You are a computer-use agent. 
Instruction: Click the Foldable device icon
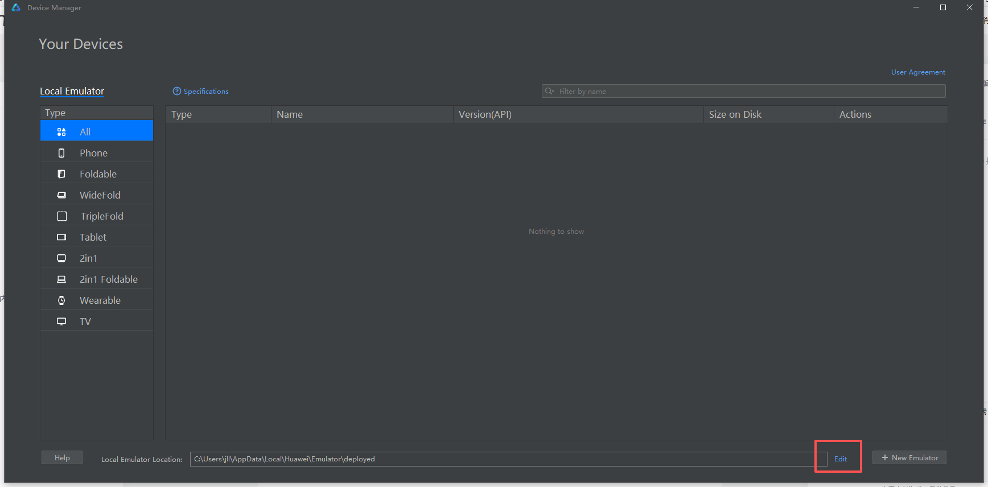pos(61,174)
